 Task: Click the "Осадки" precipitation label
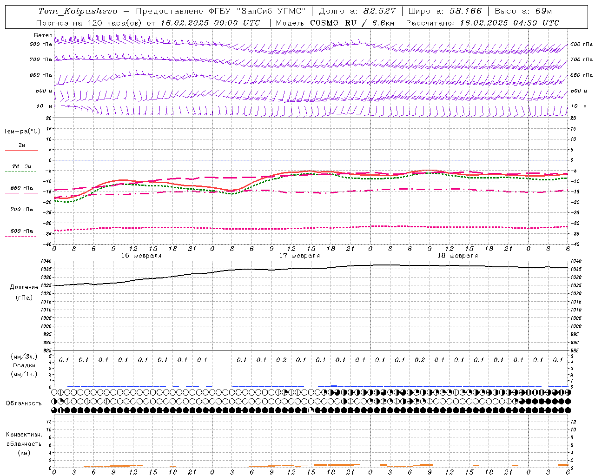pos(24,365)
